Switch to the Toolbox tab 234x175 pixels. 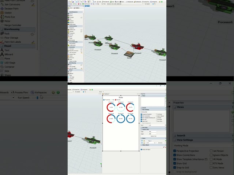pyautogui.click(x=76, y=8)
